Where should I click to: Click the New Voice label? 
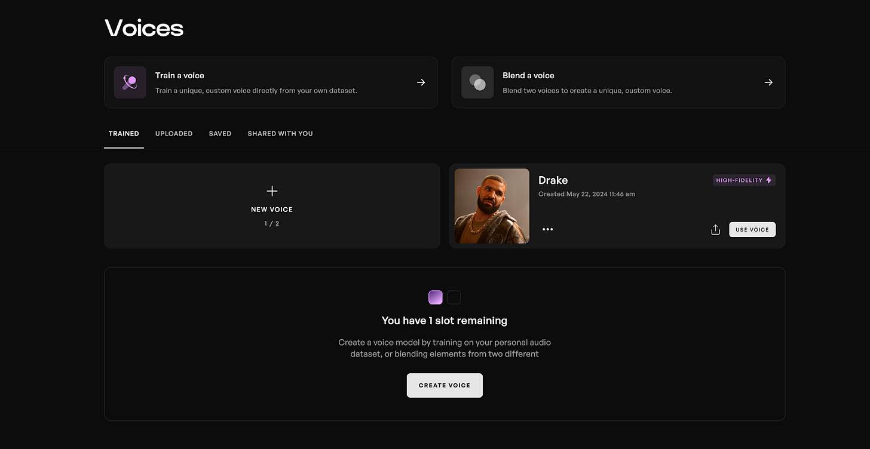272,210
